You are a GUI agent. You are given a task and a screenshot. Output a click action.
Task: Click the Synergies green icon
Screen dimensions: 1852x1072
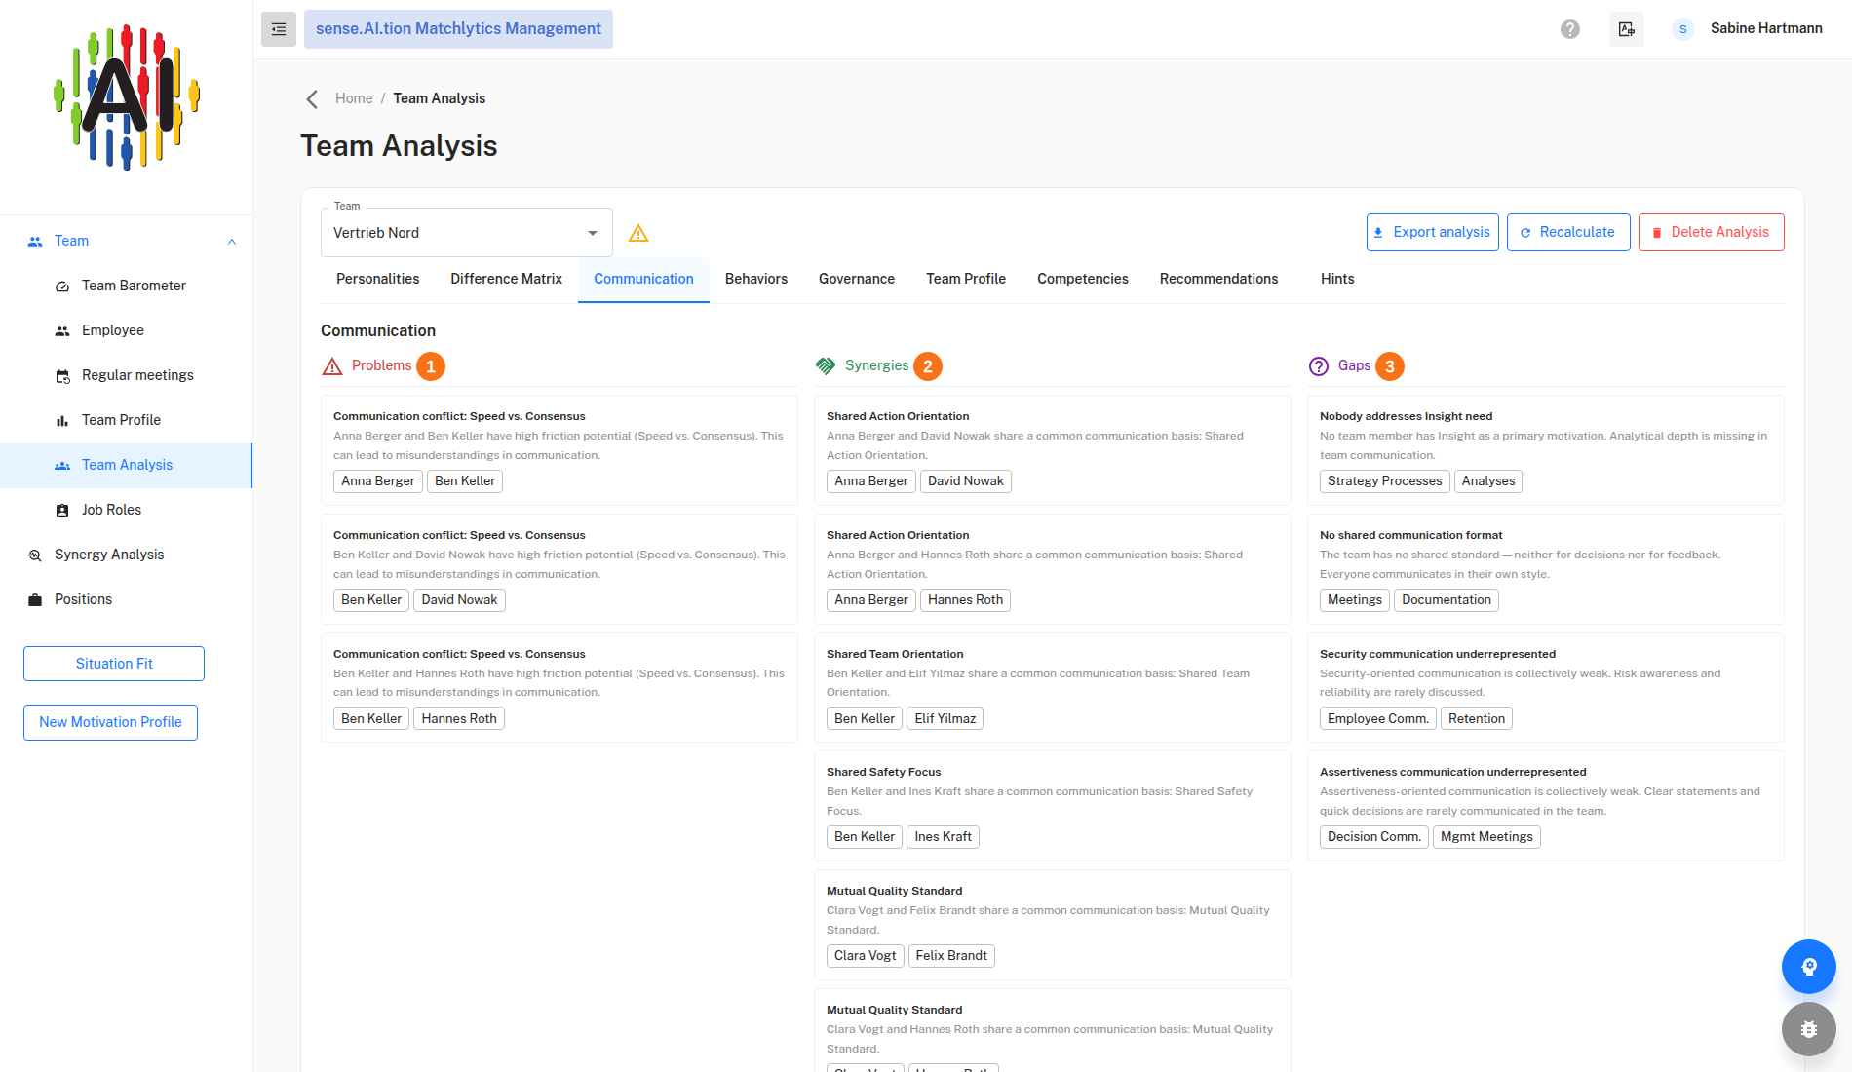click(826, 366)
